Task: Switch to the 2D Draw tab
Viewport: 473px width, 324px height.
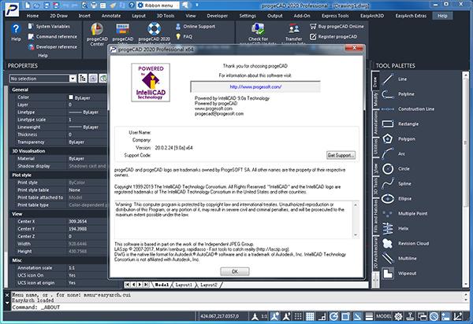Action: 58,16
